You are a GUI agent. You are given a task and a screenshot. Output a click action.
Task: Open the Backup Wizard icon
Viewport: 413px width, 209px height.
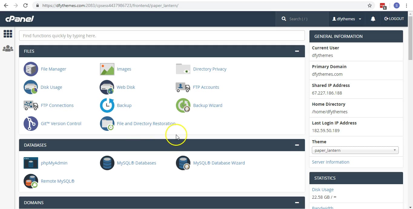[183, 105]
